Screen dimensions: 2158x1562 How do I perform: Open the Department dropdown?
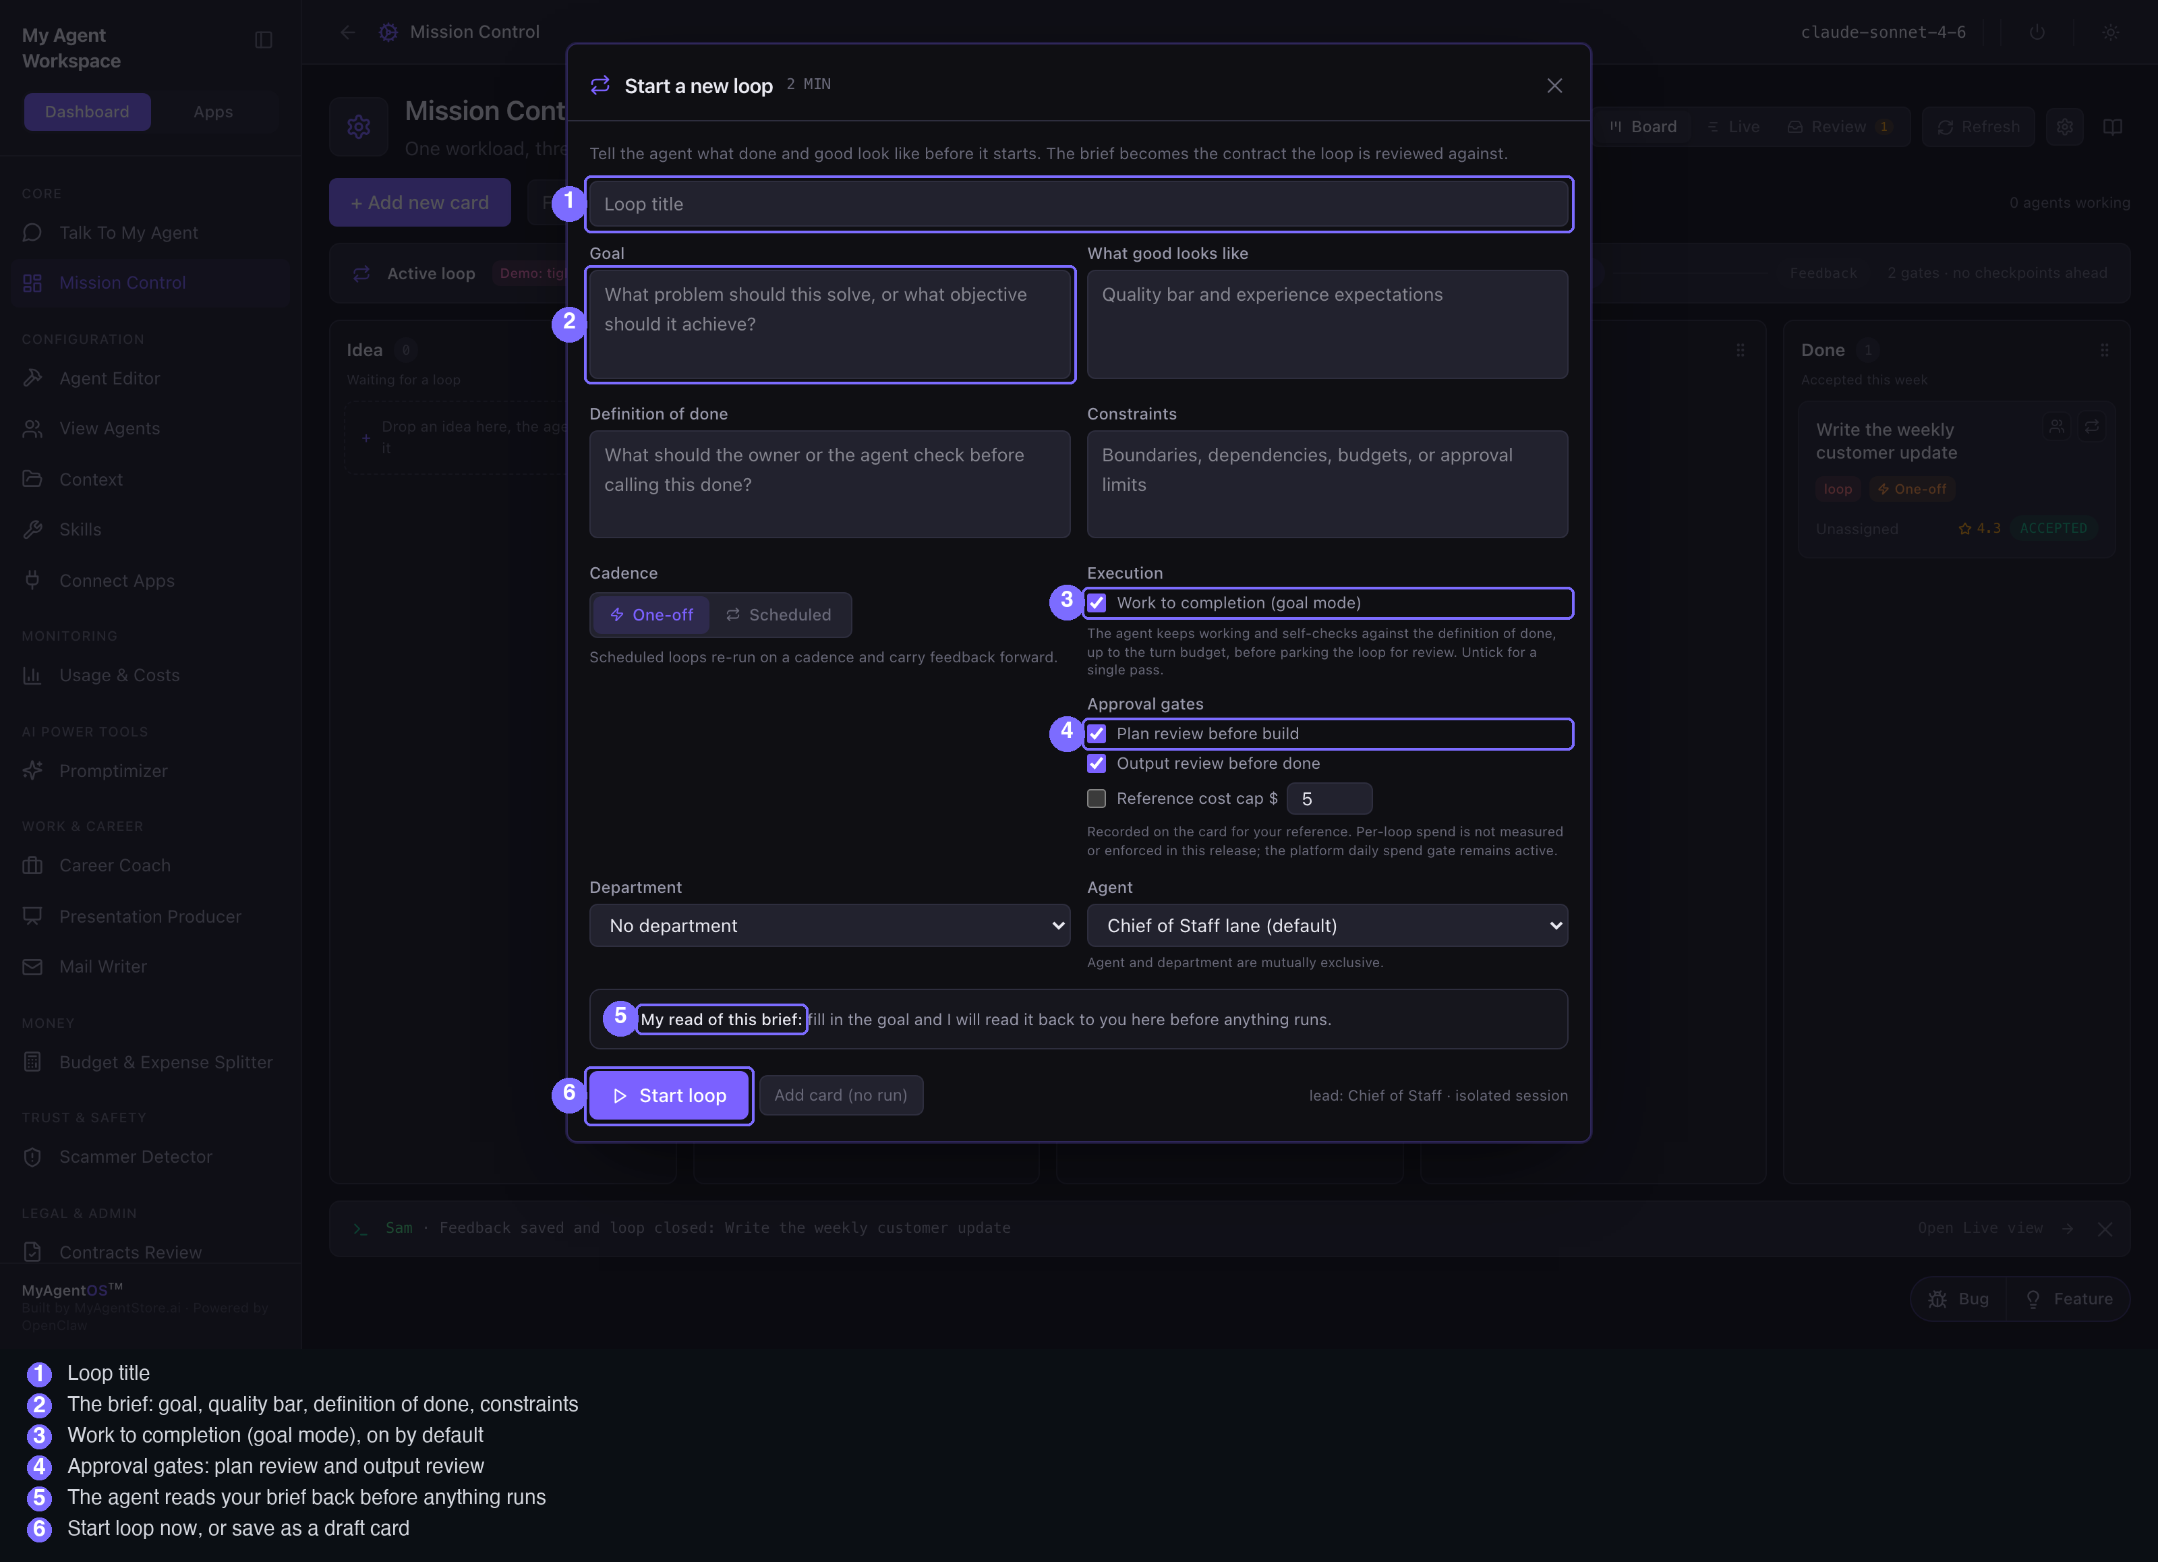(x=829, y=925)
